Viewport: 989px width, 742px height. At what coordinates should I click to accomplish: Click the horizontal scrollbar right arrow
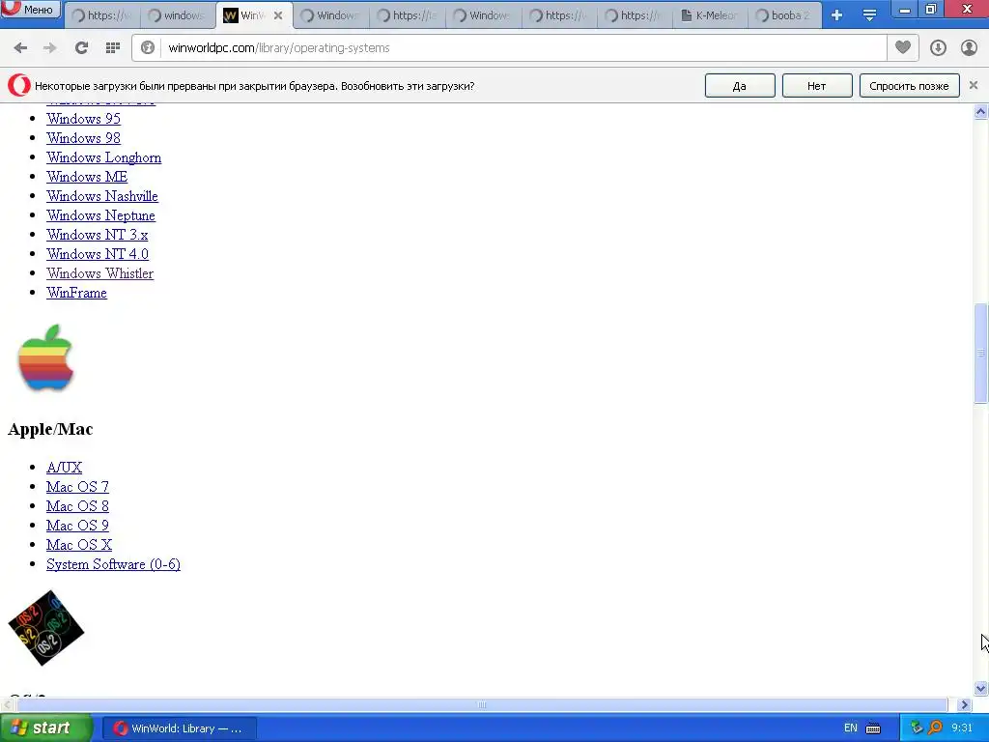(x=965, y=704)
